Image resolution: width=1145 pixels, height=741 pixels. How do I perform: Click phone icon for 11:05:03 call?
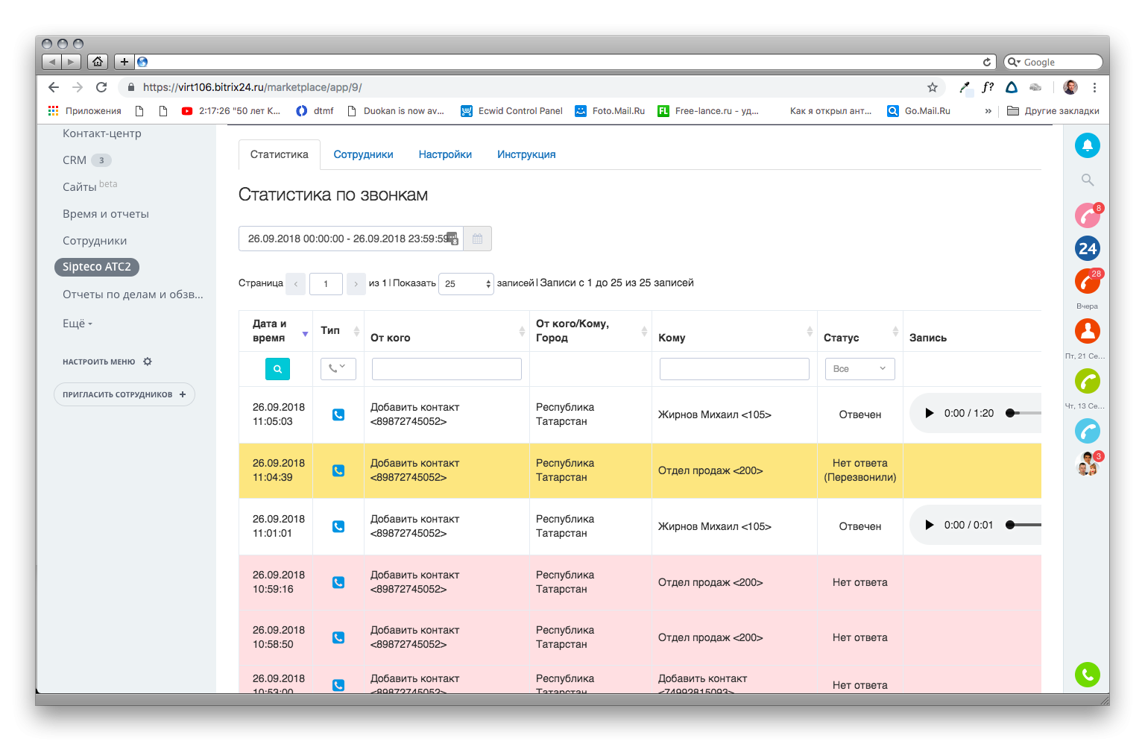tap(338, 414)
